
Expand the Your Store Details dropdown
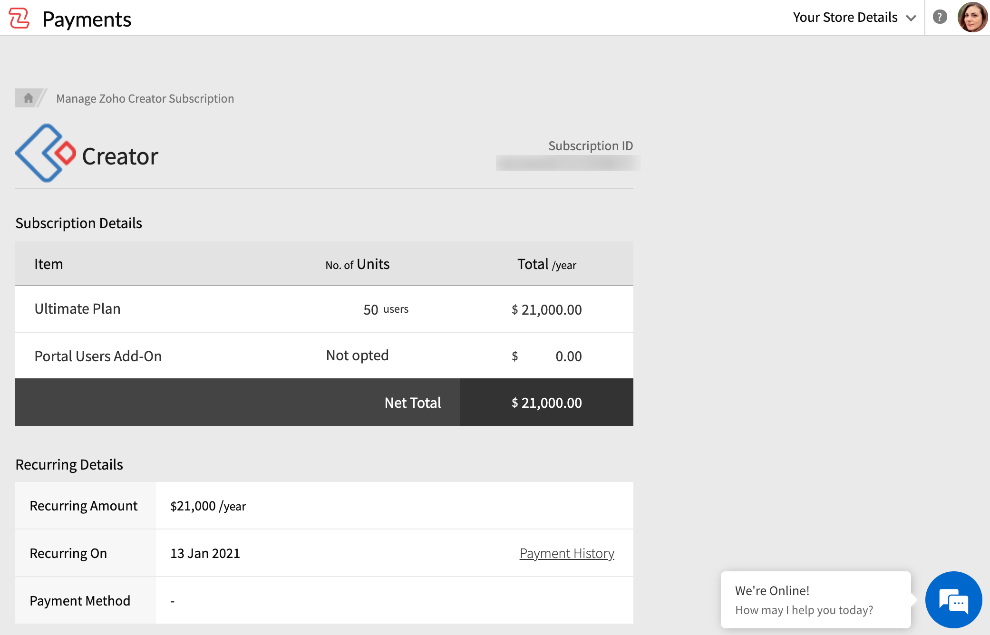[x=845, y=17]
